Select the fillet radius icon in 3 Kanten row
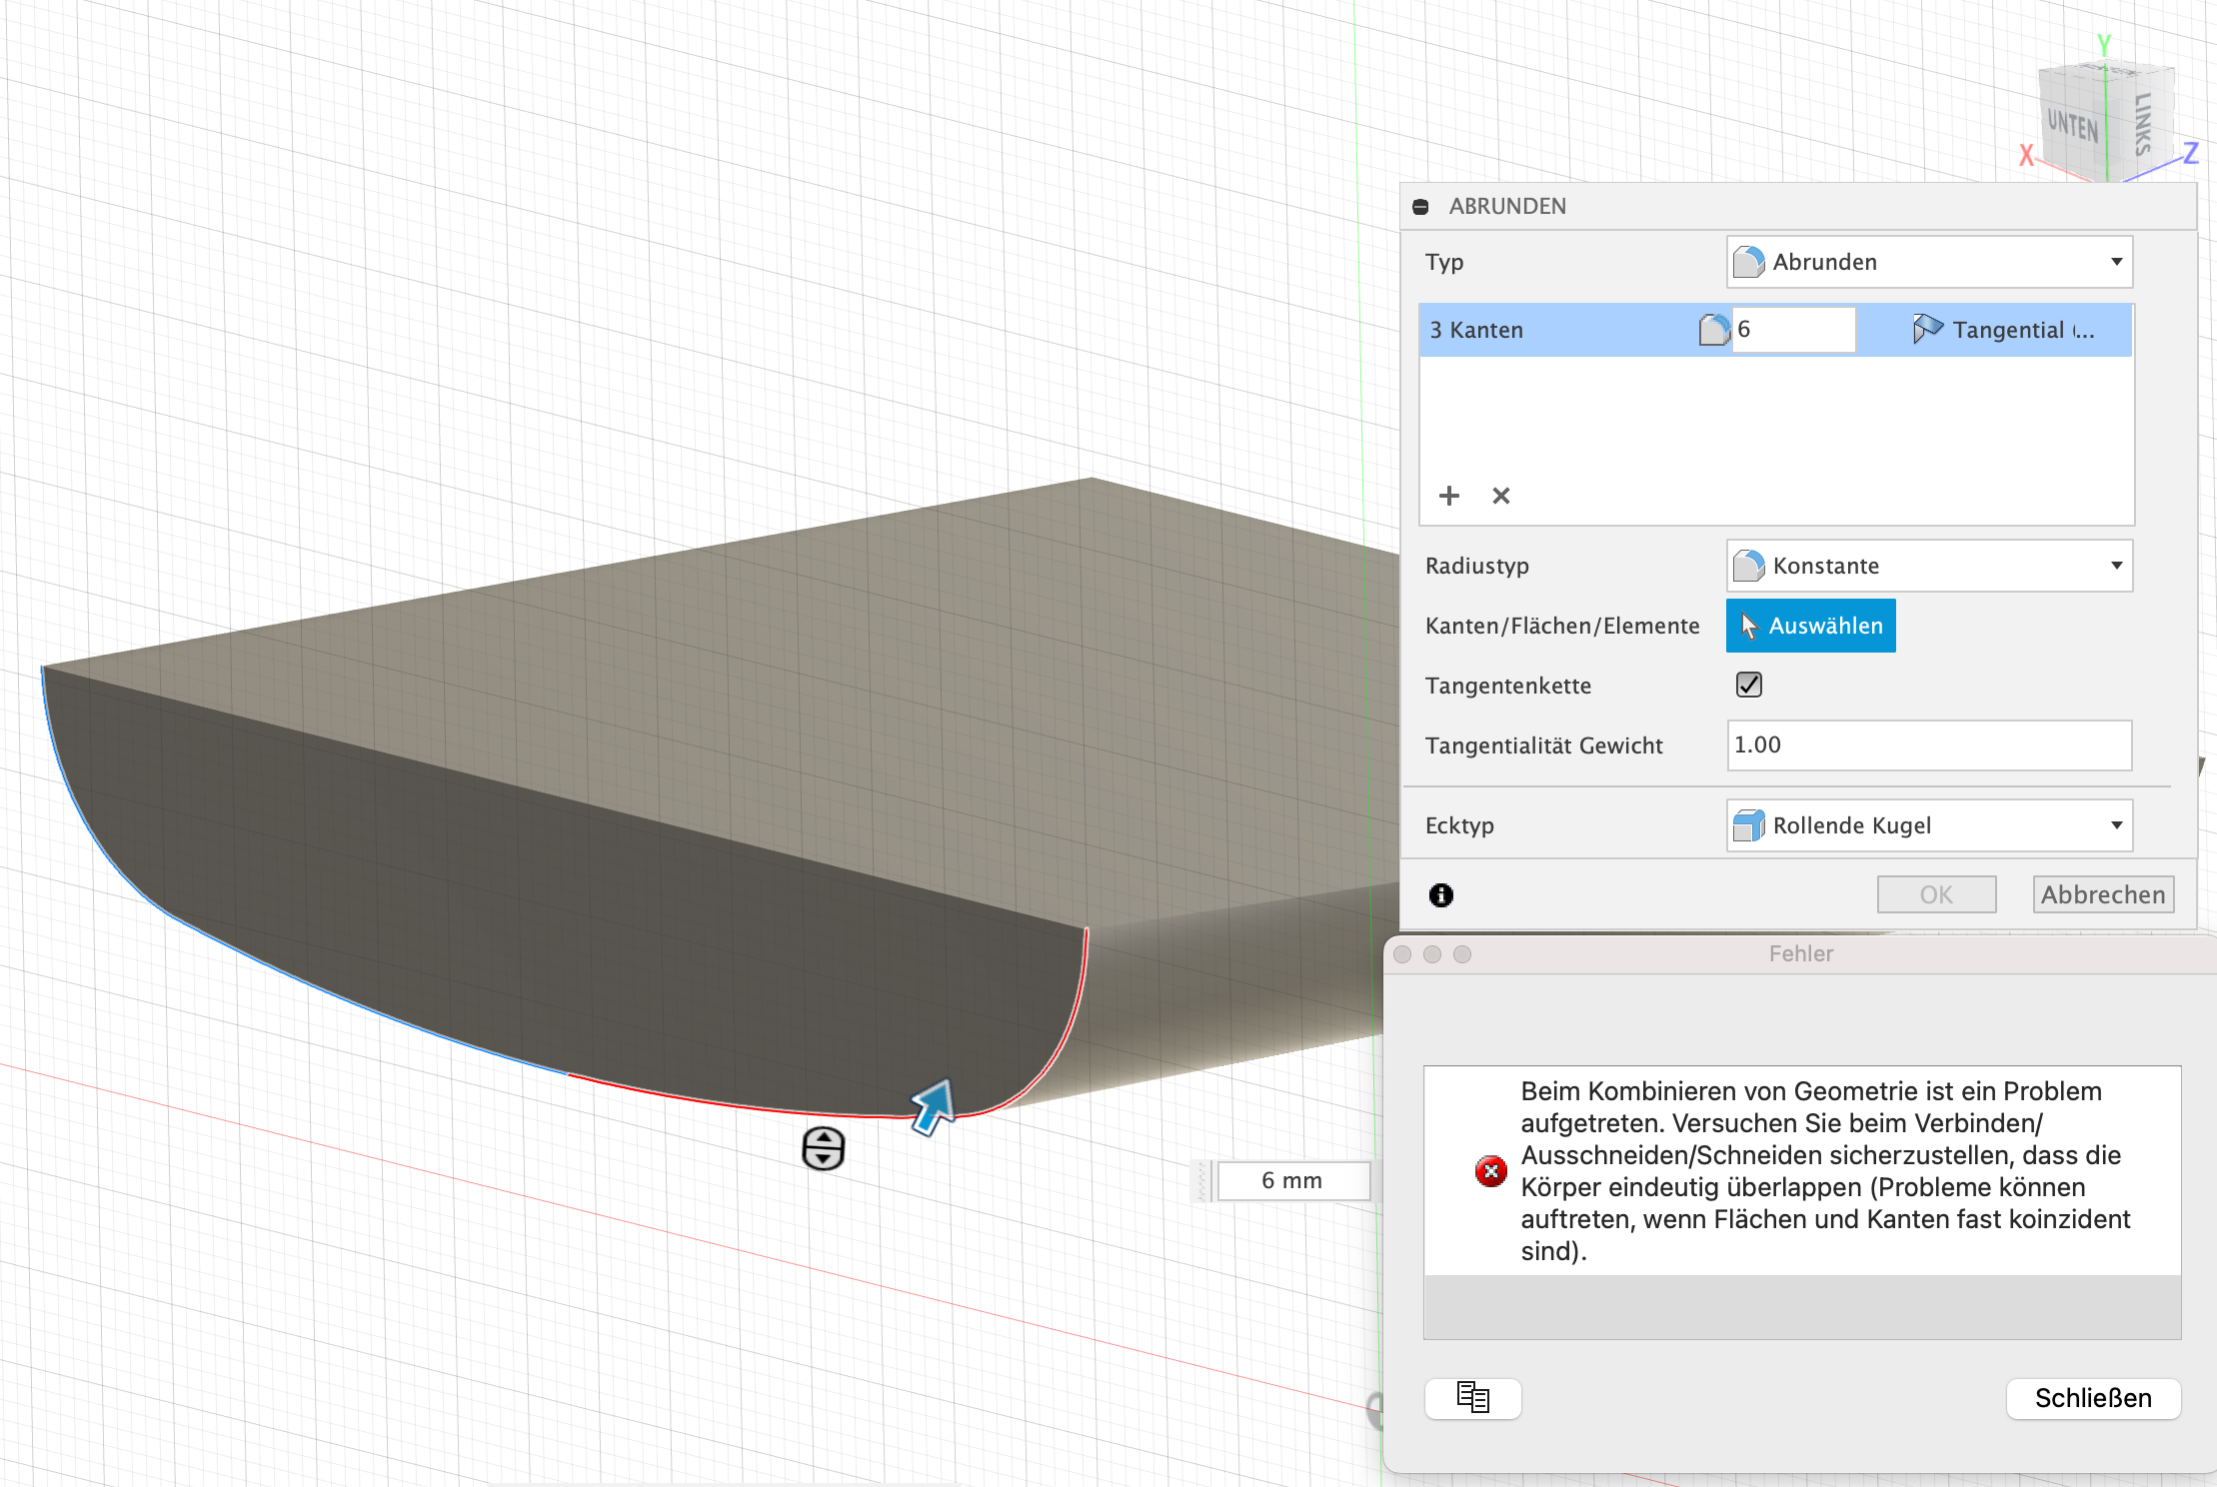 1713,329
